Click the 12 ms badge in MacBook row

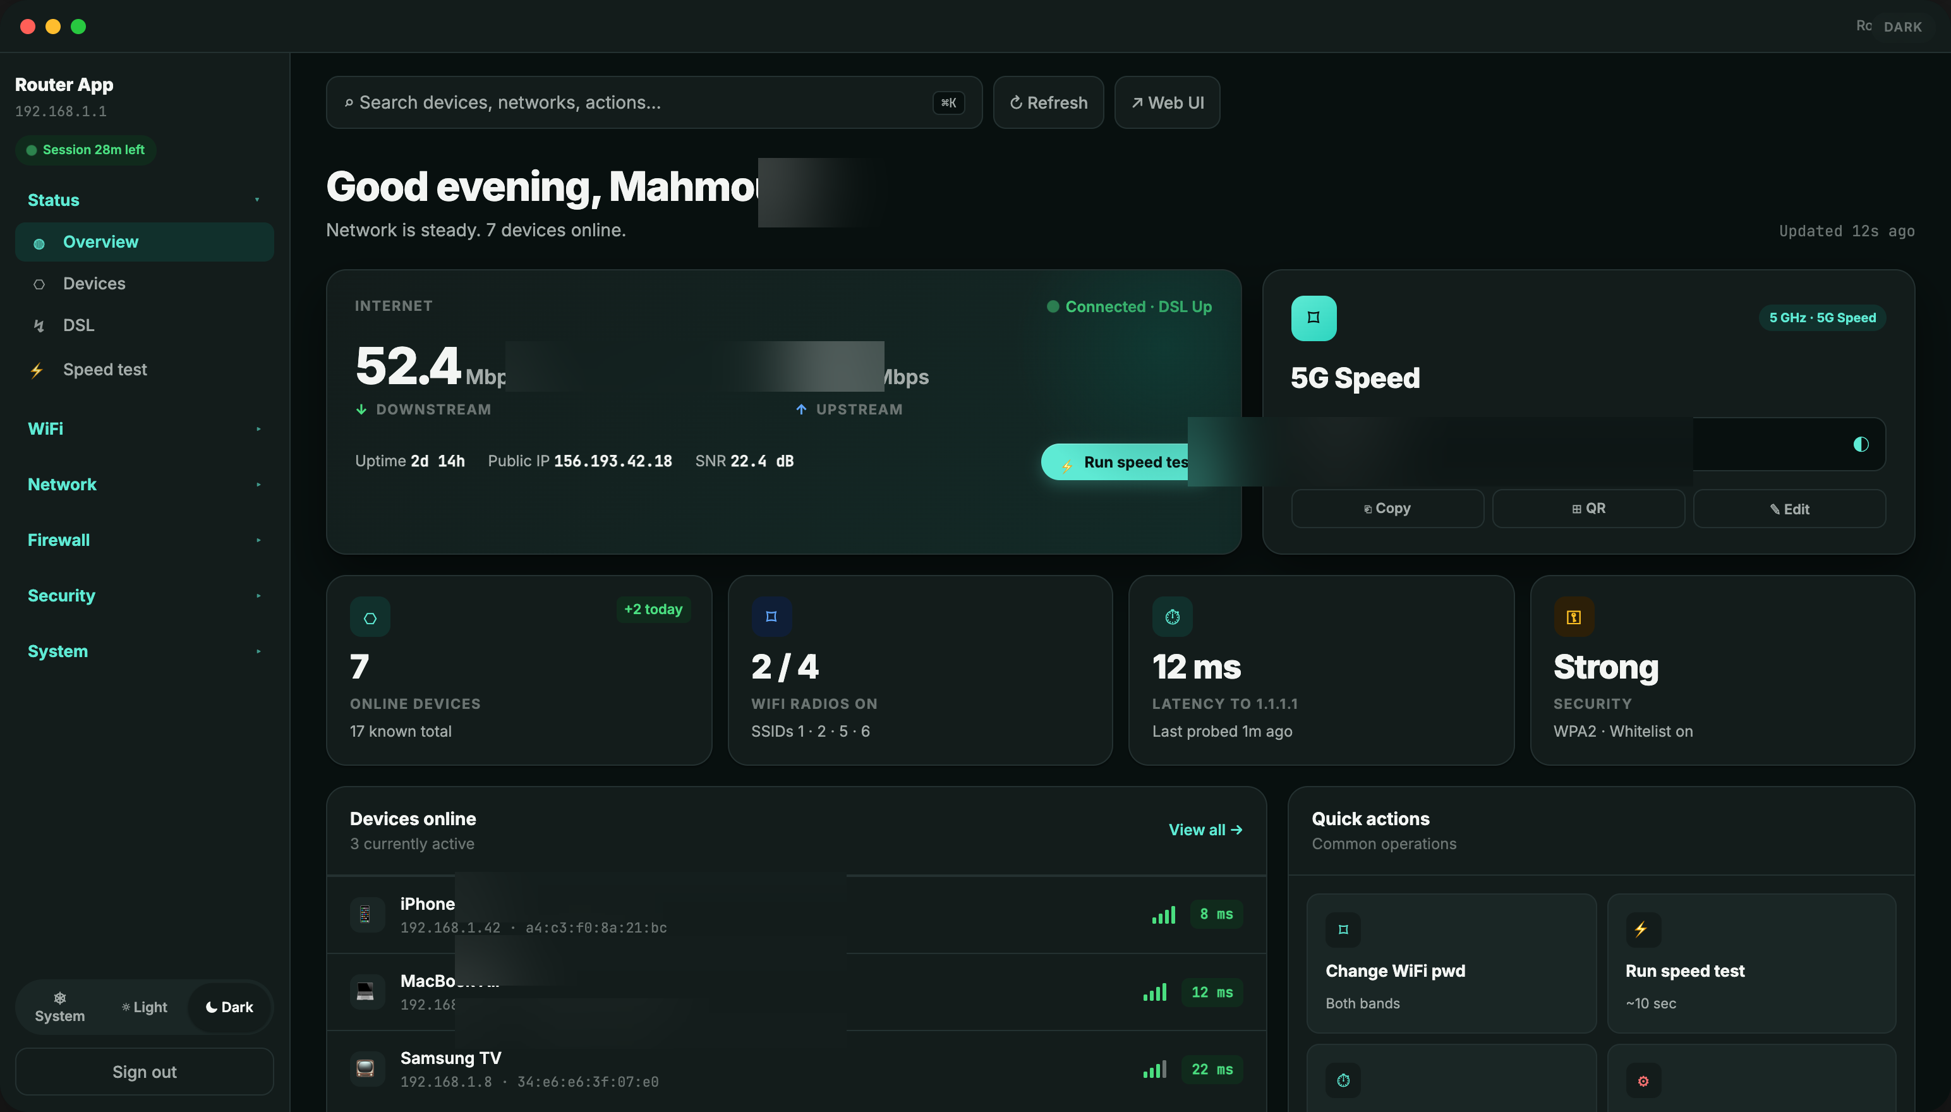[1212, 993]
